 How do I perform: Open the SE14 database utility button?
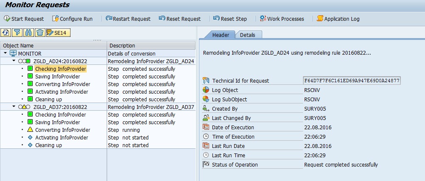coord(58,33)
